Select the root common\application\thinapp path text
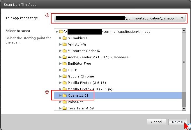 [x=126, y=32]
